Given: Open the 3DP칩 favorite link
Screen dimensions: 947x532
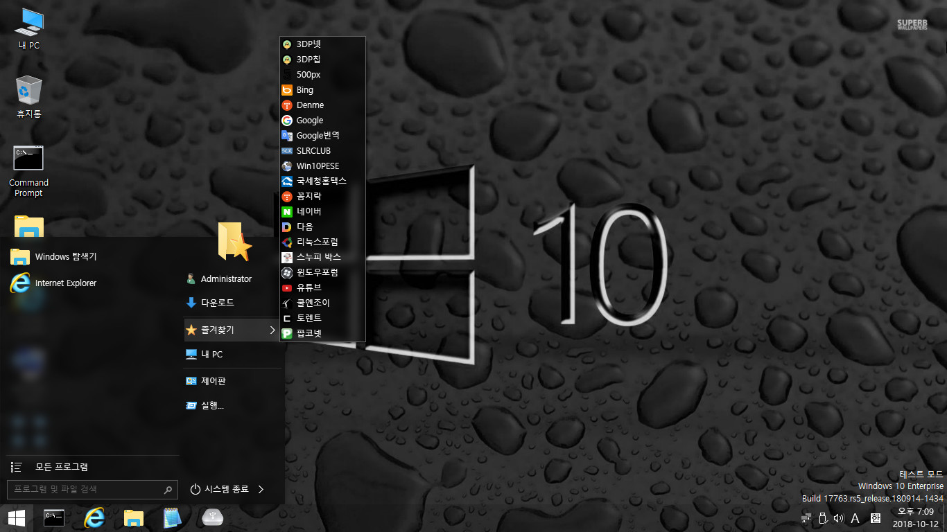Looking at the screenshot, I should coord(322,60).
